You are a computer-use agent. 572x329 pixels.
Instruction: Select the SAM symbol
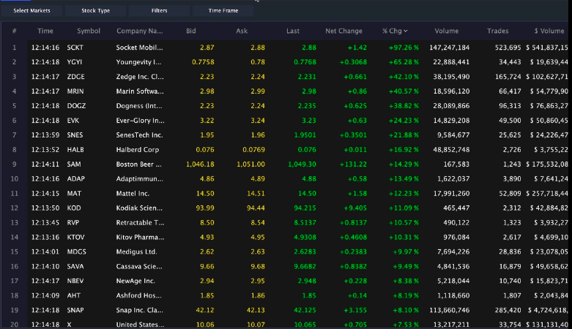click(74, 164)
